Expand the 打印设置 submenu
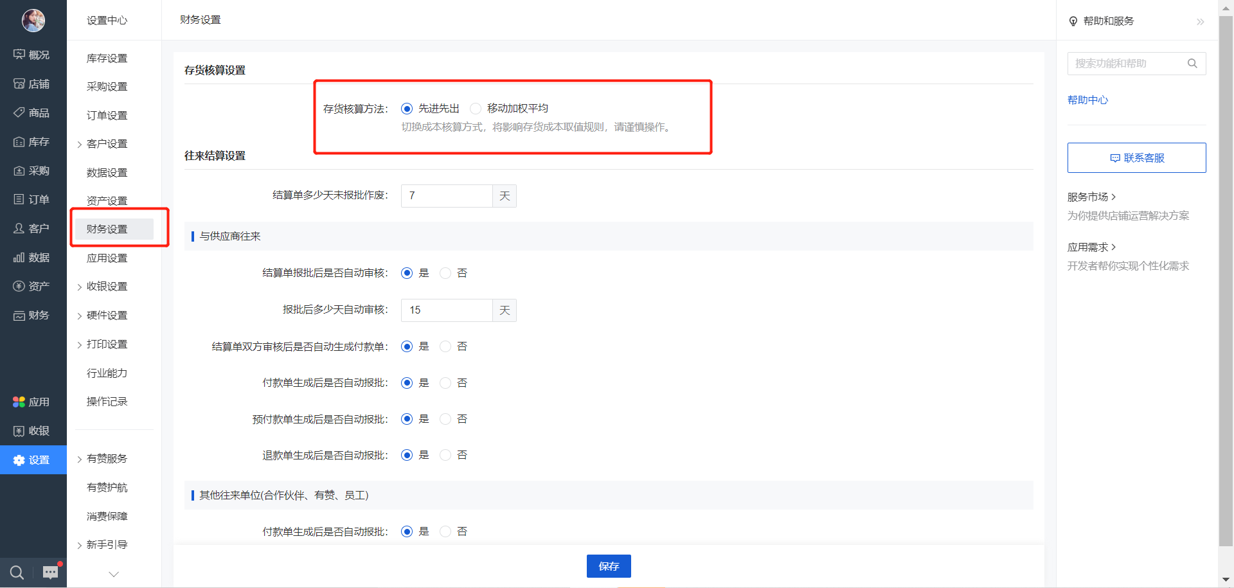 106,344
